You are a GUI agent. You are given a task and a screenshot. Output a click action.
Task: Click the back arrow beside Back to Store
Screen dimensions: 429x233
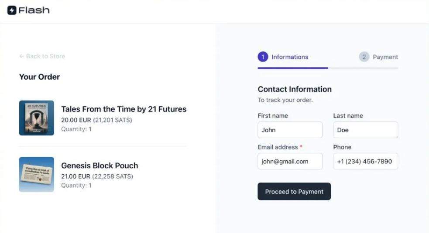[x=21, y=56]
